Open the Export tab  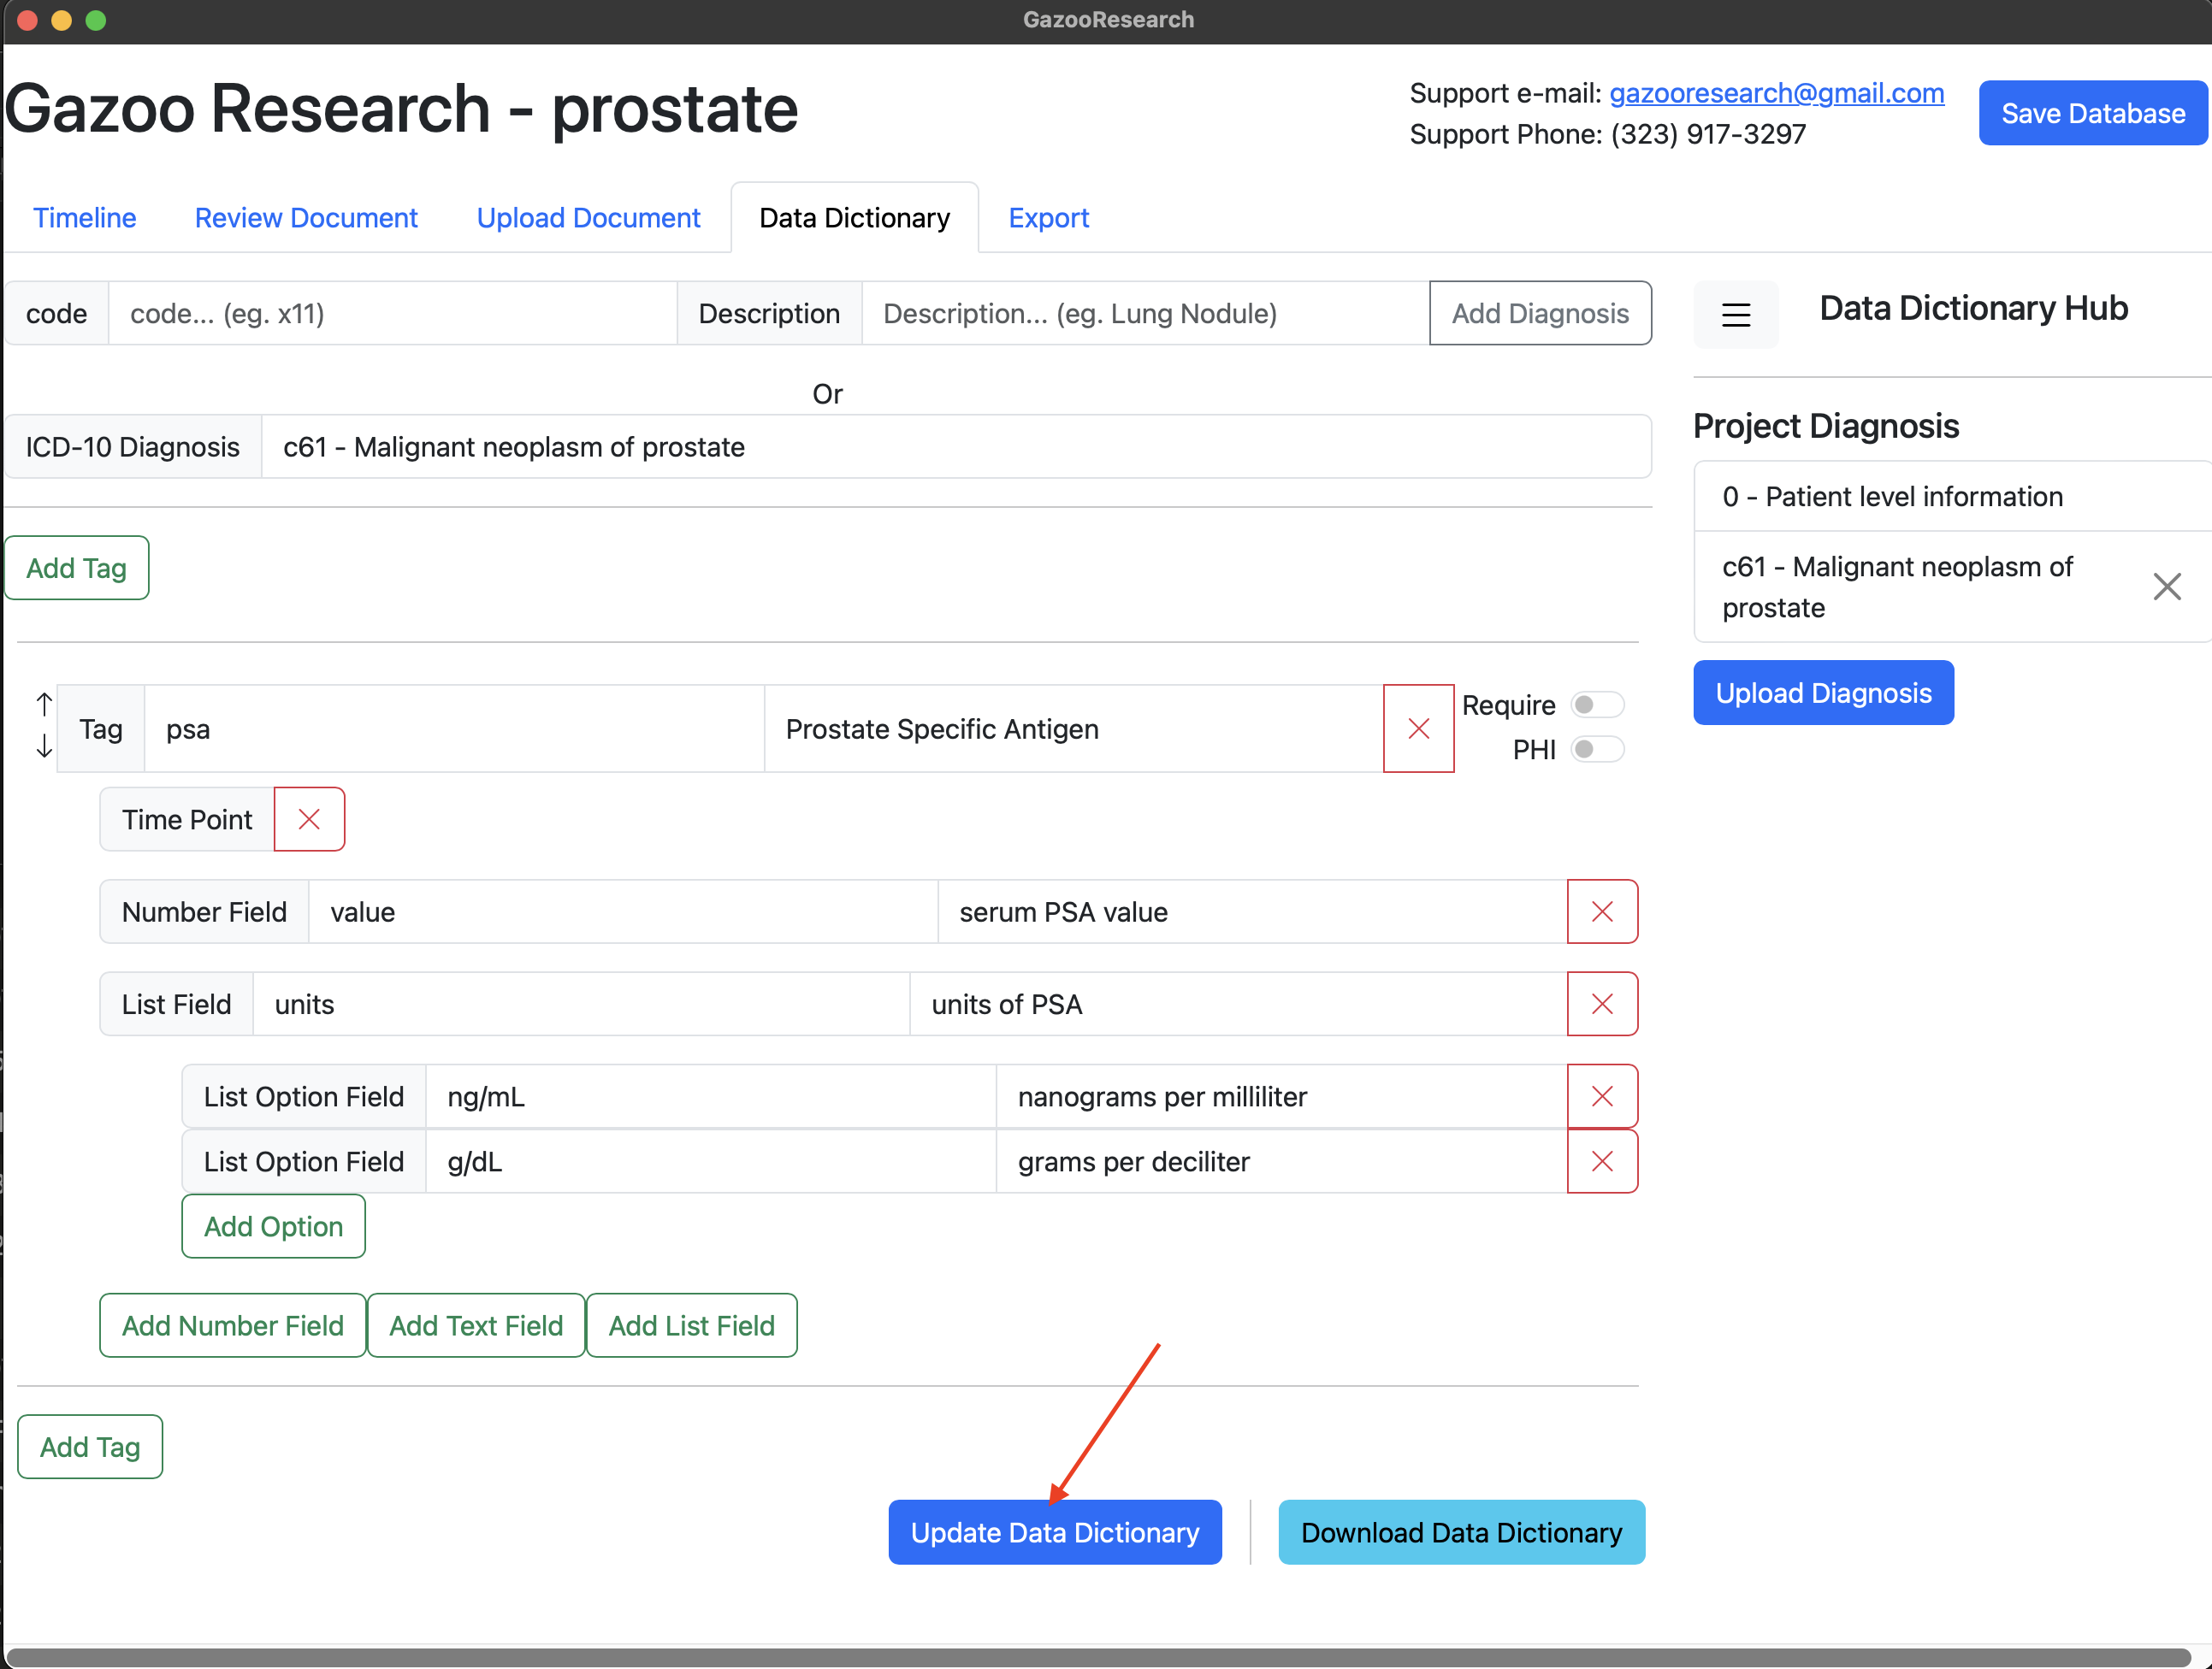point(1047,218)
